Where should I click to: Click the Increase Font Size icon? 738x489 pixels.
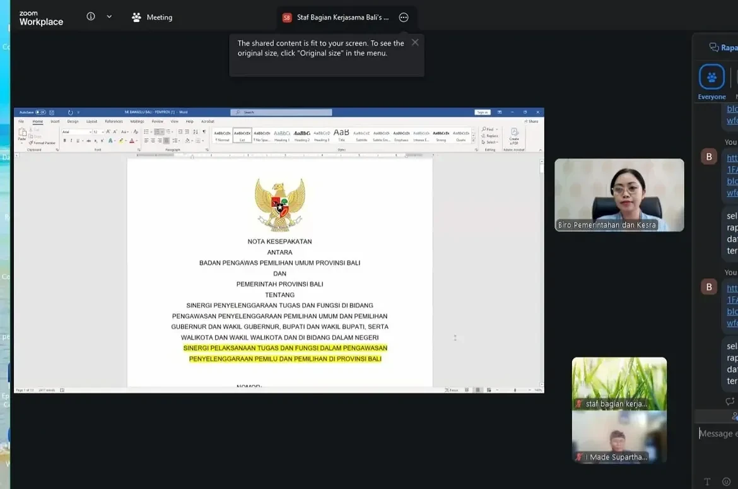tap(108, 132)
